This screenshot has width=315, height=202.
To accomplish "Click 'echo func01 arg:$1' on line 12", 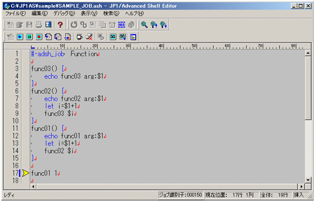I will tap(74, 136).
